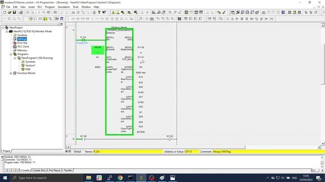The width and height of the screenshot is (325, 182).
Task: Click the skip-to-end arrow icon
Action: coord(271,19)
